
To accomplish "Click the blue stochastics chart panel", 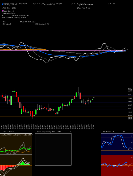I will [x=117, y=144].
